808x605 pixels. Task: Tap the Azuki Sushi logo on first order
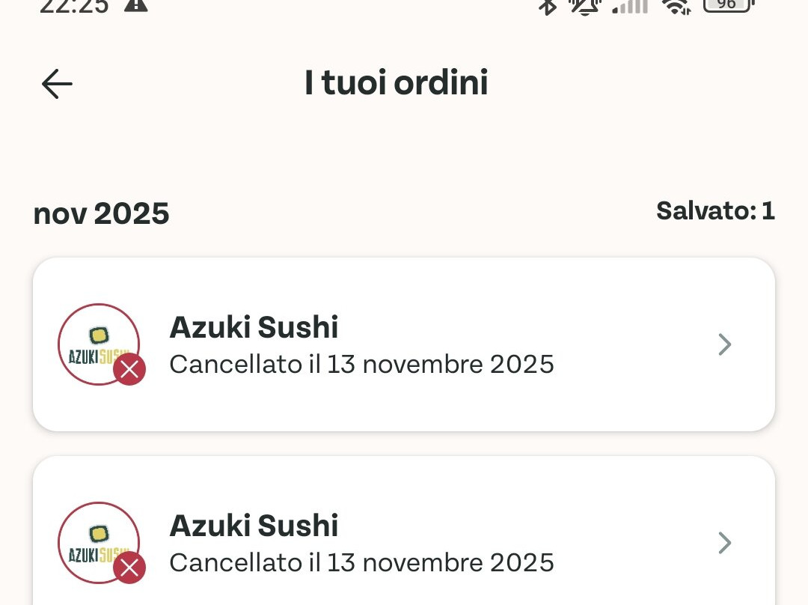click(x=99, y=344)
